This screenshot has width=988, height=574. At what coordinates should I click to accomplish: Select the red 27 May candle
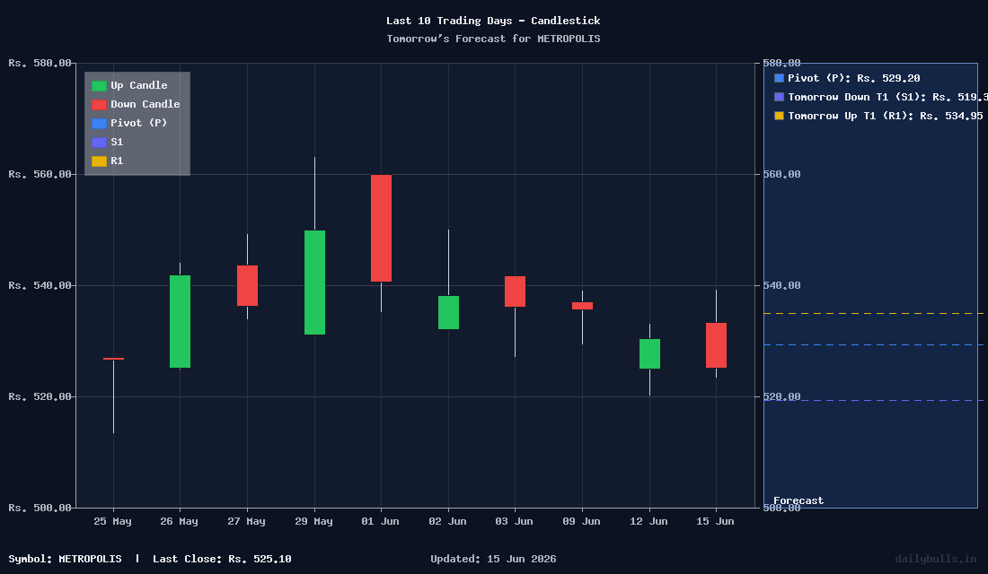pos(247,286)
